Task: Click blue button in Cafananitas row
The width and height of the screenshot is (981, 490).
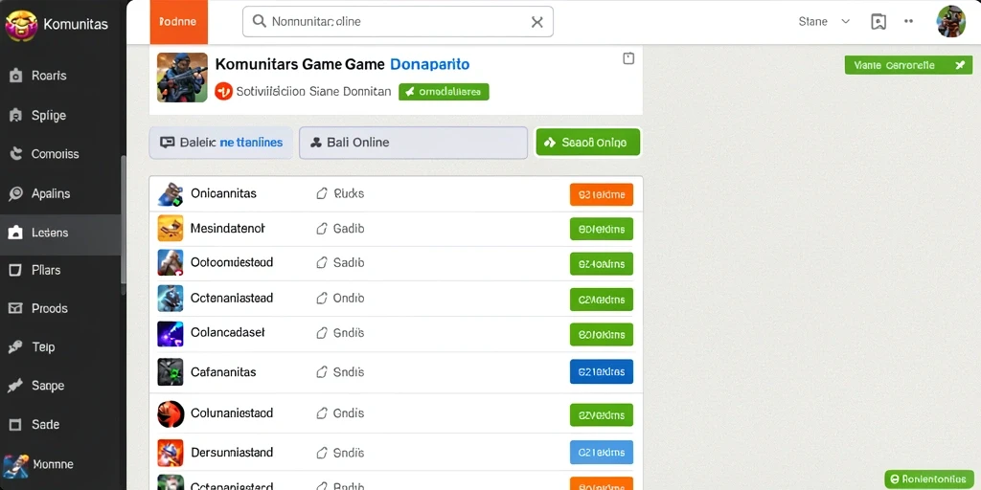Action: pyautogui.click(x=602, y=372)
